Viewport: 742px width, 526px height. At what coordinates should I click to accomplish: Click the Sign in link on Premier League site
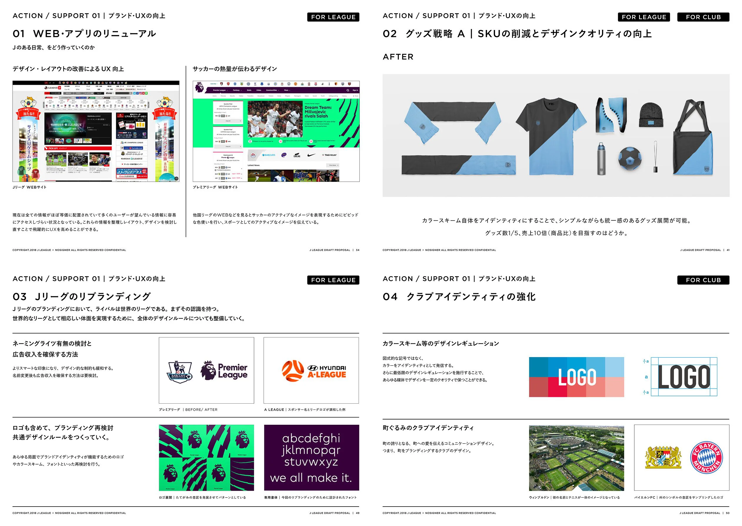(355, 90)
